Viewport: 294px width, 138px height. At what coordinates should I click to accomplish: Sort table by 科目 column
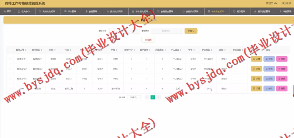pos(71,50)
